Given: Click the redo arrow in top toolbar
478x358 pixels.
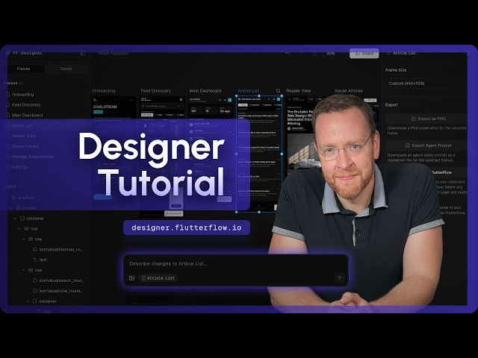Looking at the screenshot, I should click(301, 53).
